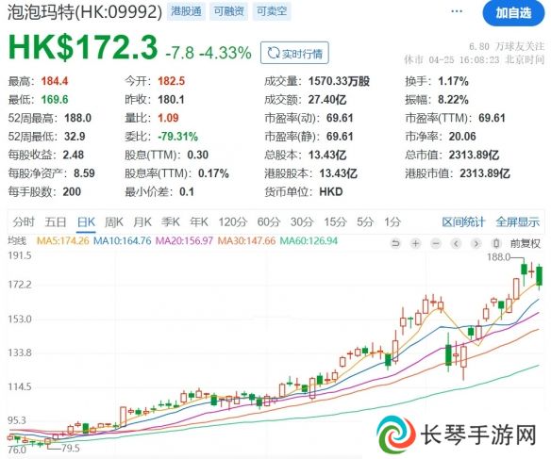Image resolution: width=551 pixels, height=459 pixels.
Task: Select the 15分 tab
Action: [335, 221]
